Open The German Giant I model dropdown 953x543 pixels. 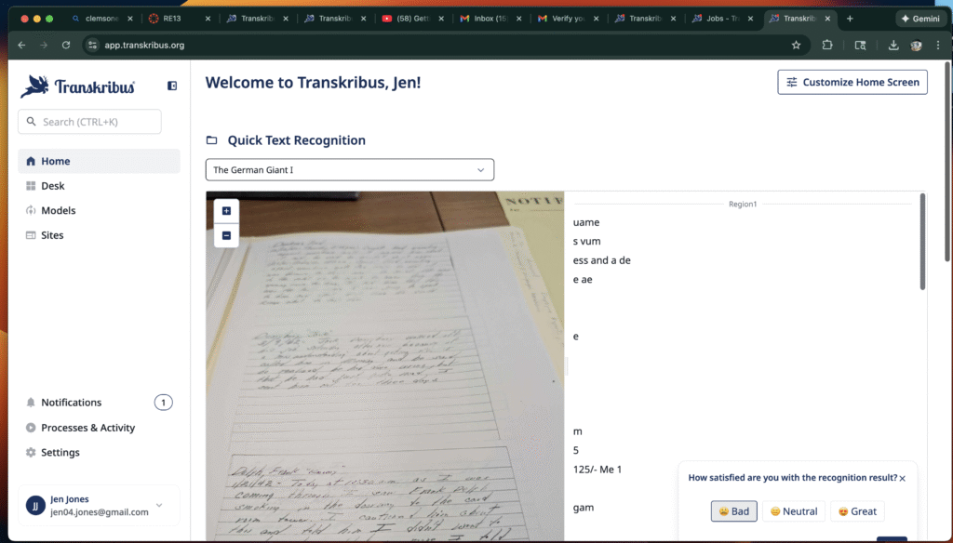(x=349, y=170)
